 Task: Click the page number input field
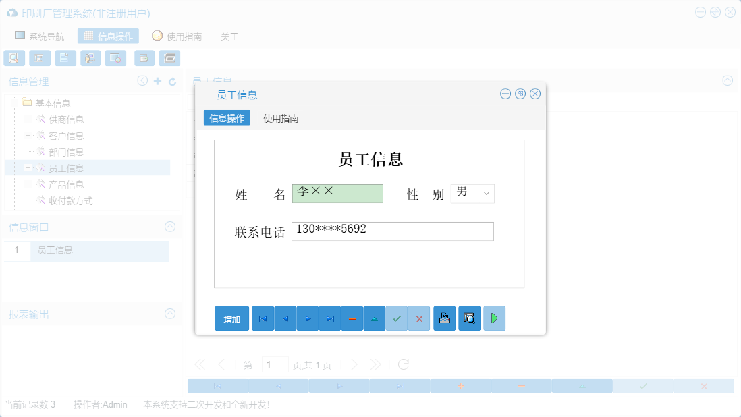click(275, 364)
